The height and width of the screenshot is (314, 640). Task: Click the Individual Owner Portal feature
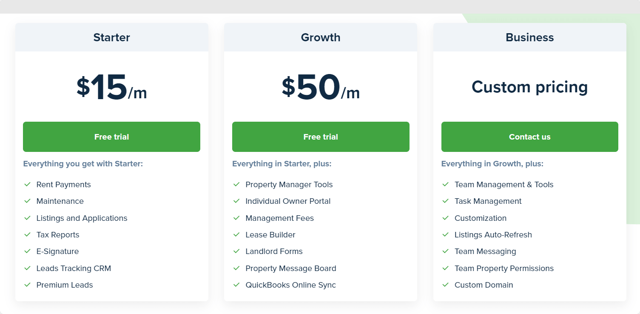tap(288, 201)
